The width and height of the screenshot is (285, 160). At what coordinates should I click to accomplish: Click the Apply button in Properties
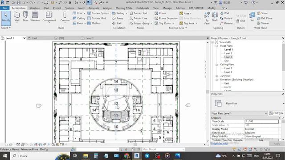click(x=277, y=144)
